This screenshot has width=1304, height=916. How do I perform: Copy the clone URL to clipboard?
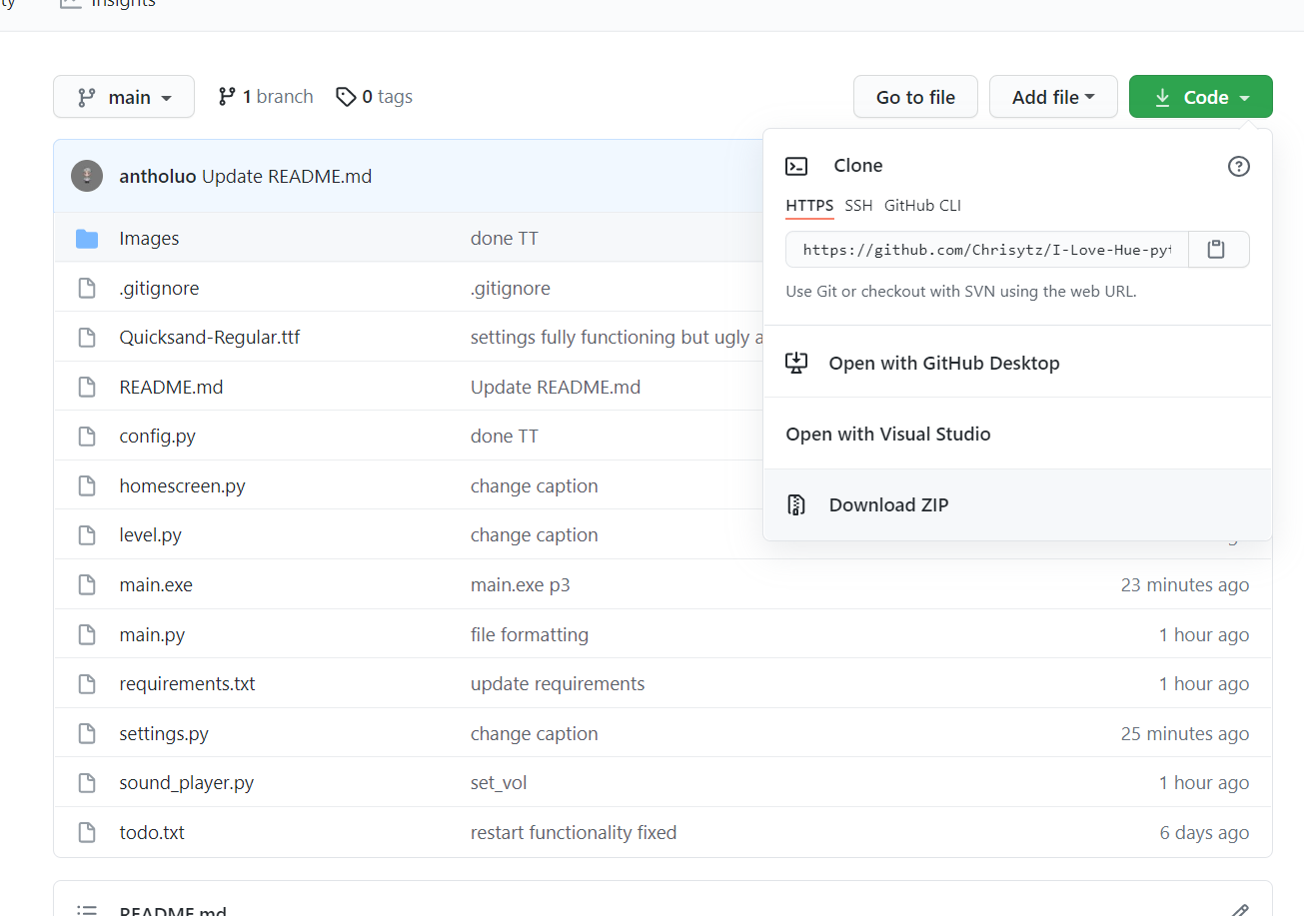1217,250
